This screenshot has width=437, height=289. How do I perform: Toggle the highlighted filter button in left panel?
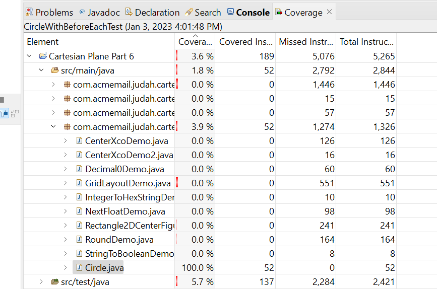pos(5,113)
